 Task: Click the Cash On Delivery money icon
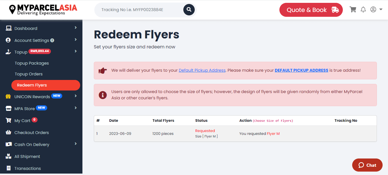click(x=9, y=144)
